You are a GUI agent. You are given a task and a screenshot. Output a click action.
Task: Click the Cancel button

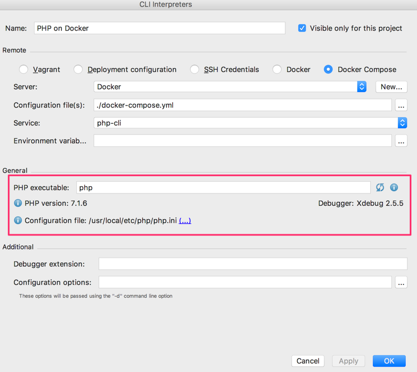[308, 361]
